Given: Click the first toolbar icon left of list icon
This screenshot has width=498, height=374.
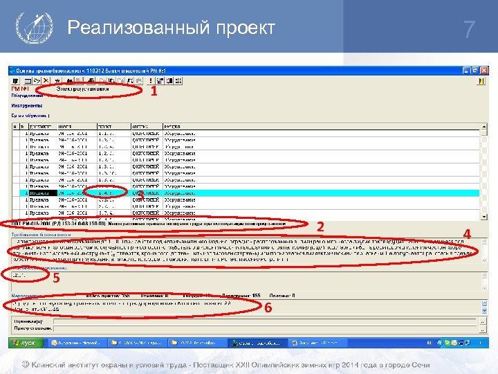Looking at the screenshot, I should click(16, 81).
